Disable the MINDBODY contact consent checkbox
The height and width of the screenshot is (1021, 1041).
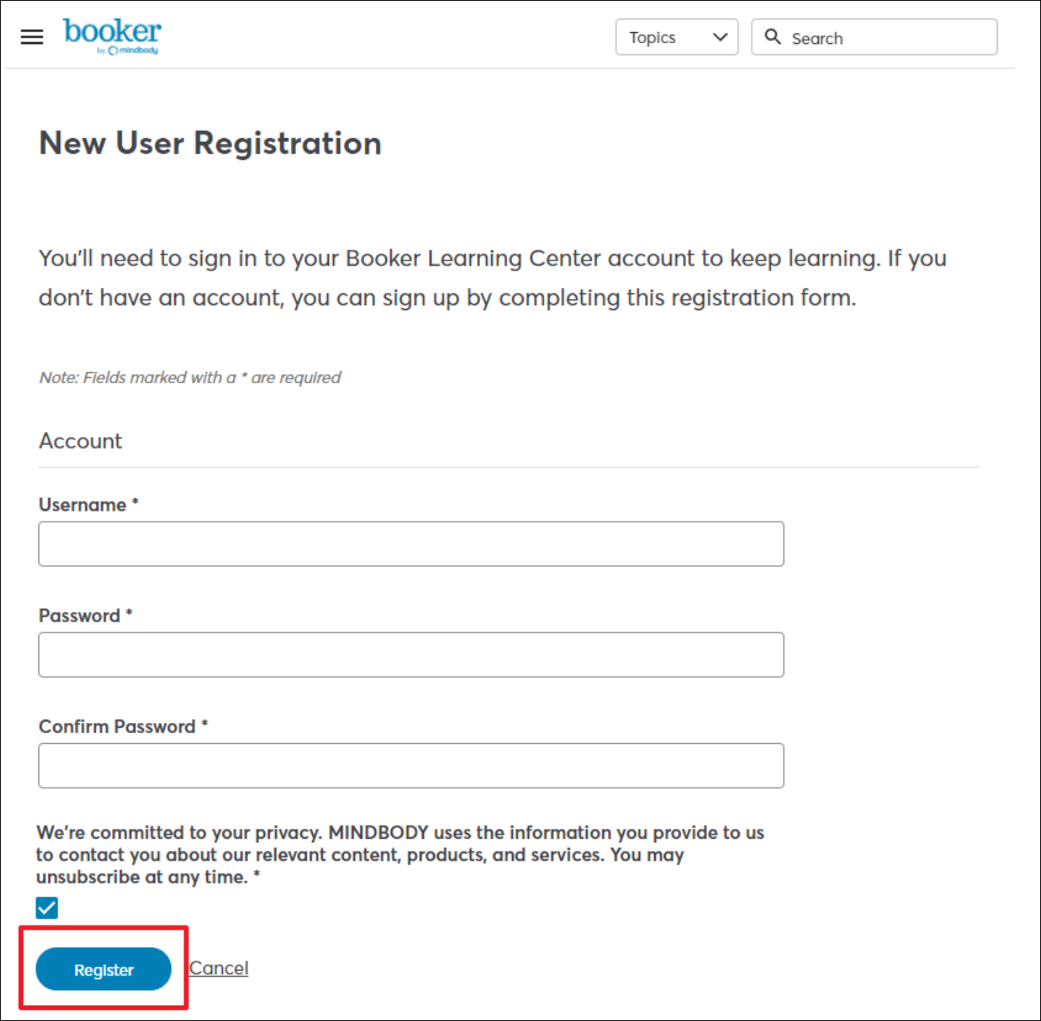pyautogui.click(x=47, y=908)
